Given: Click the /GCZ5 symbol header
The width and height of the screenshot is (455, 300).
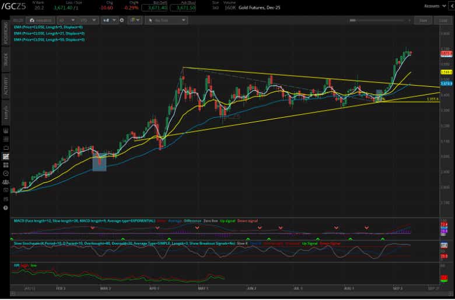Looking at the screenshot, I should (13, 6).
